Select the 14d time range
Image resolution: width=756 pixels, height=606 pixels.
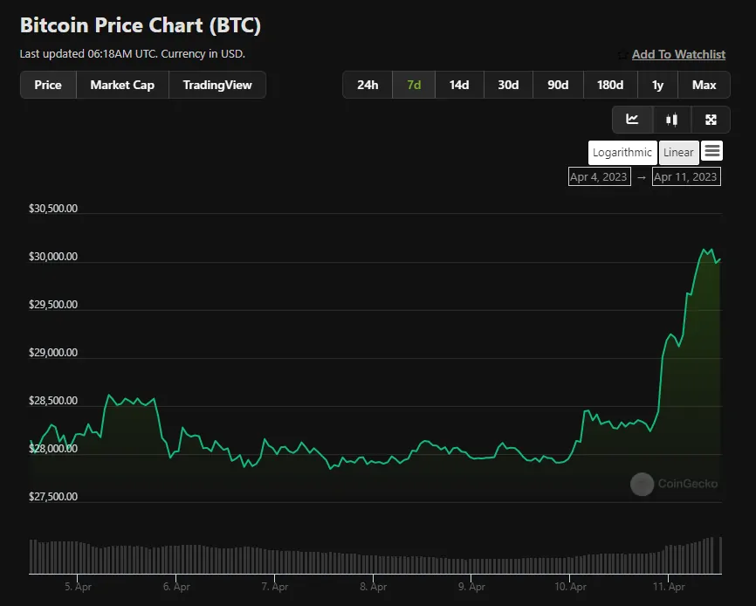tap(459, 85)
